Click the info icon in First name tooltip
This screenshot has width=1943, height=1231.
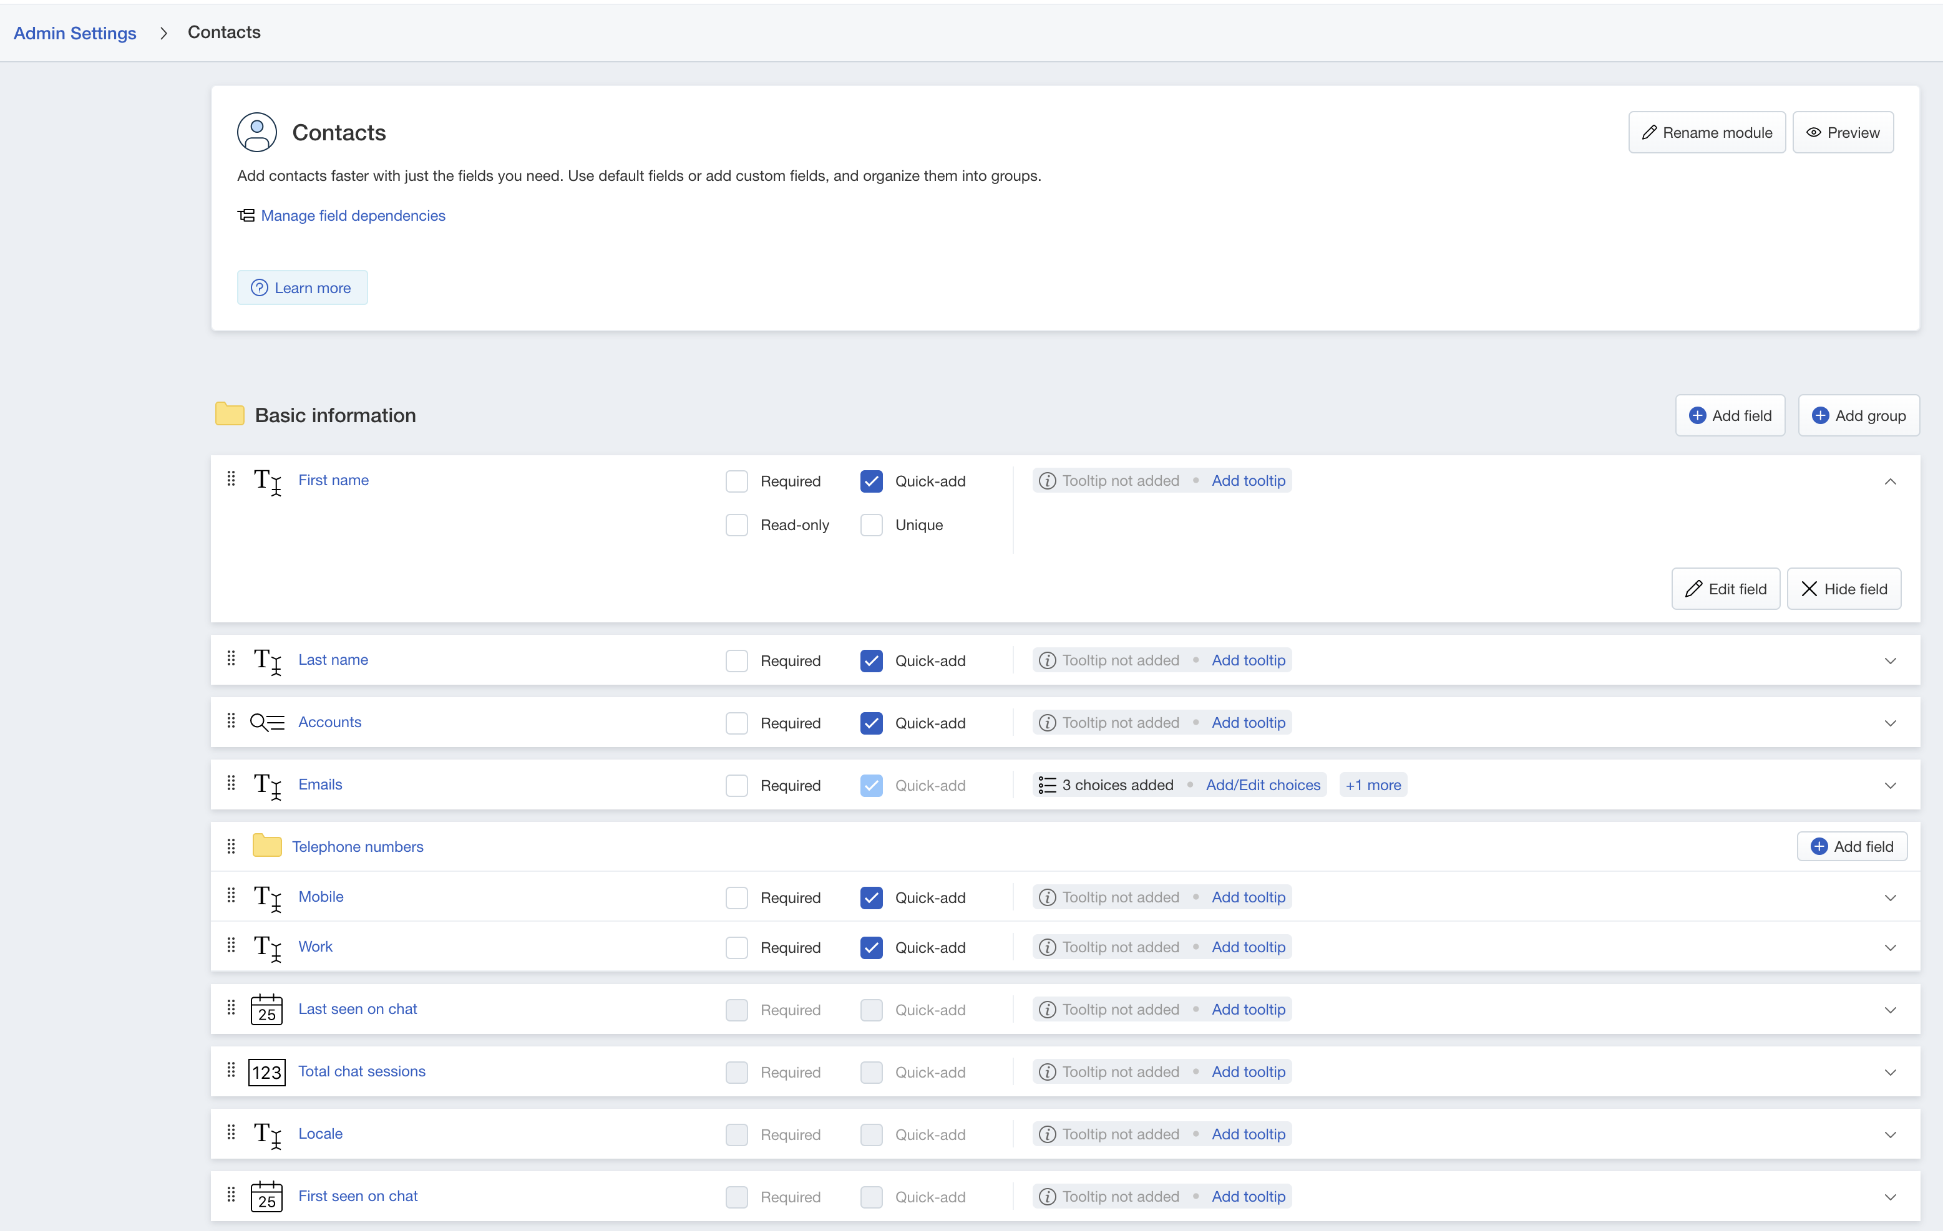click(x=1048, y=481)
